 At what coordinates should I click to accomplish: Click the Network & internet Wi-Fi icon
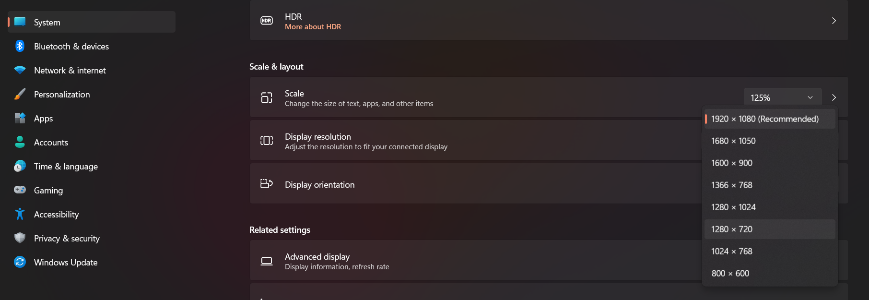pyautogui.click(x=20, y=70)
